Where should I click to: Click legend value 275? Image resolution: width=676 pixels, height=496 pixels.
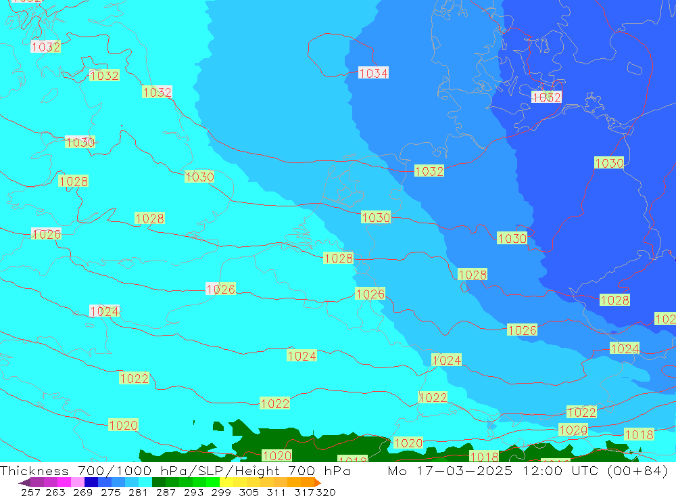pyautogui.click(x=110, y=492)
